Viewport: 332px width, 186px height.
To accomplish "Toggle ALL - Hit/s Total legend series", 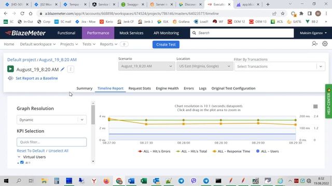I will pyautogui.click(x=191, y=151).
